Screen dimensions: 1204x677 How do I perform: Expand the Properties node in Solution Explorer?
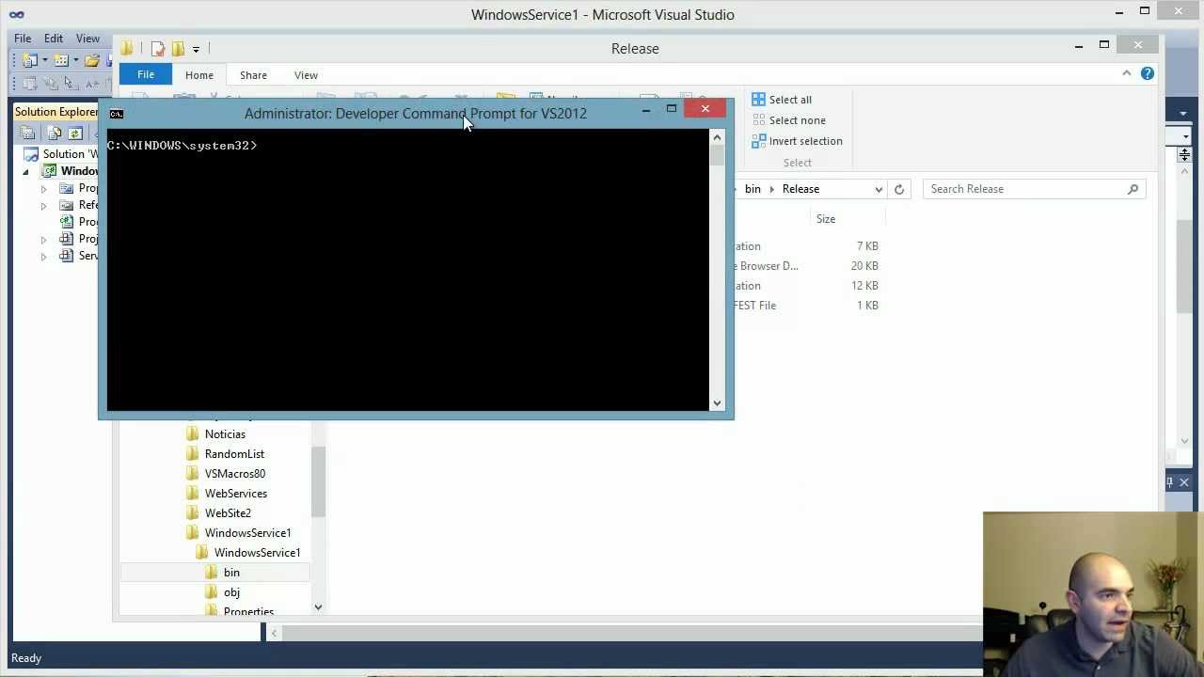click(x=43, y=188)
